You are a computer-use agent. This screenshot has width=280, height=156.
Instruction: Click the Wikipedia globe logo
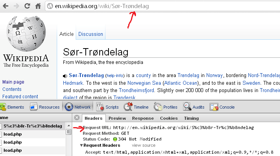pos(26,34)
